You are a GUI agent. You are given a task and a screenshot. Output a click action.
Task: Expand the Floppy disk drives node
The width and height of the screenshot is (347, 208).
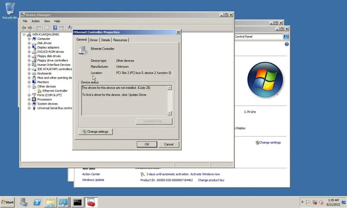[x=29, y=56]
